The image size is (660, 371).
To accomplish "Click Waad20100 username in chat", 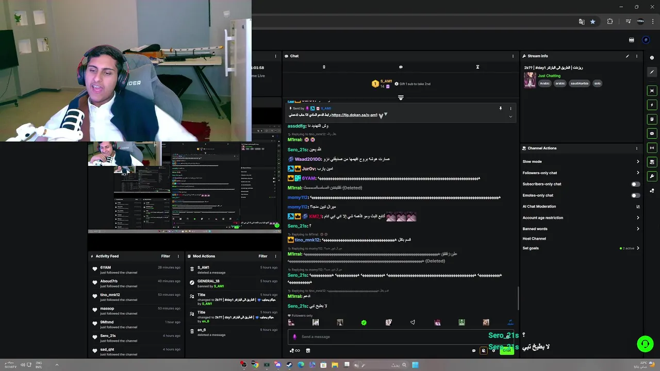I will click(308, 159).
